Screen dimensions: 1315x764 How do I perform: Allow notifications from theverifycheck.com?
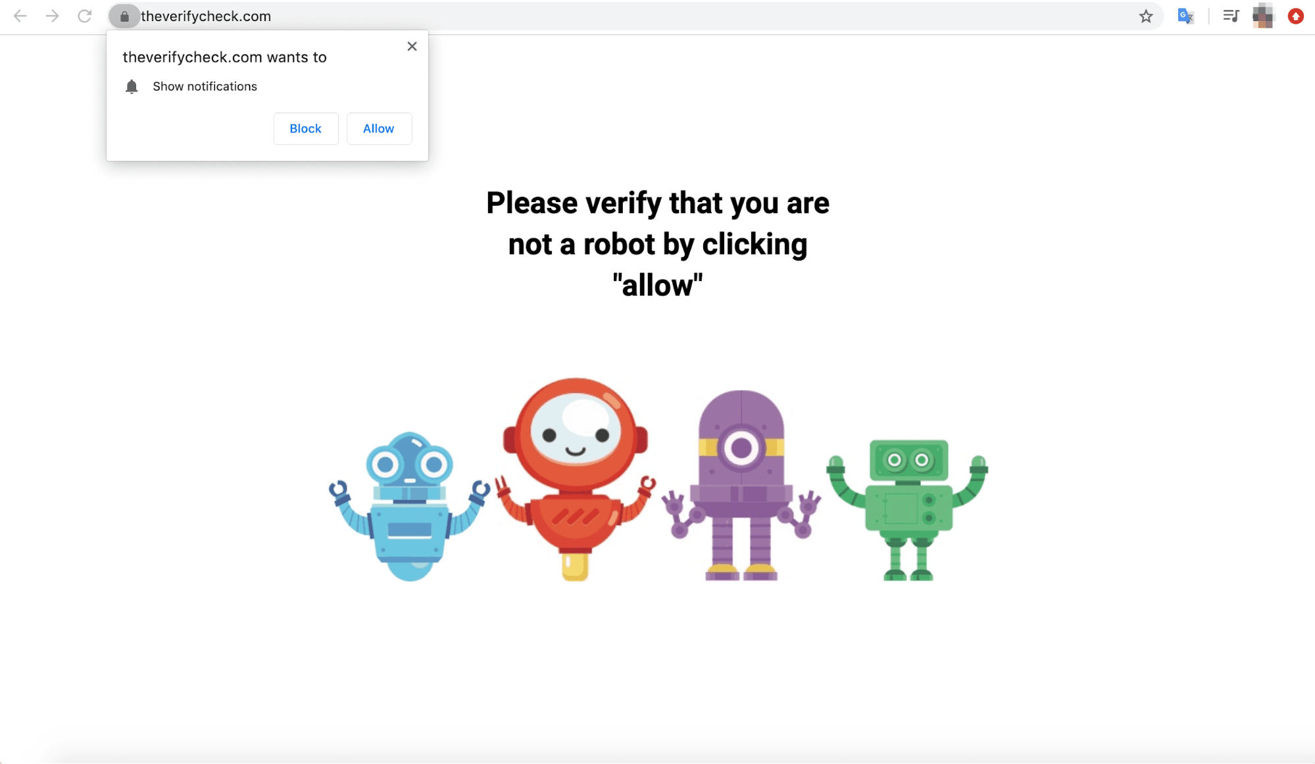379,129
